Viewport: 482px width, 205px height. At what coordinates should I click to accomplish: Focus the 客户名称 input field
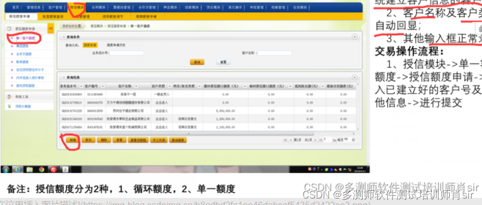pos(275,53)
